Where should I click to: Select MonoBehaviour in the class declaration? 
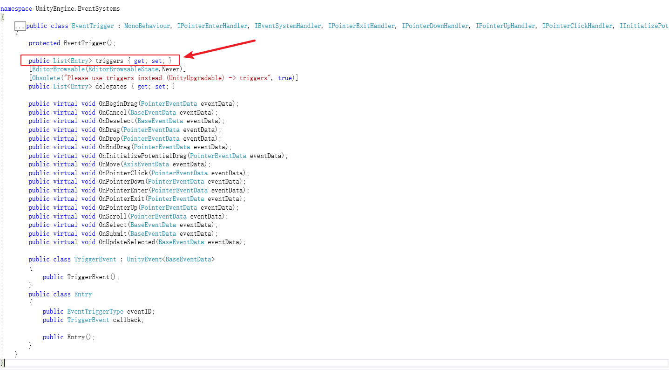click(147, 26)
